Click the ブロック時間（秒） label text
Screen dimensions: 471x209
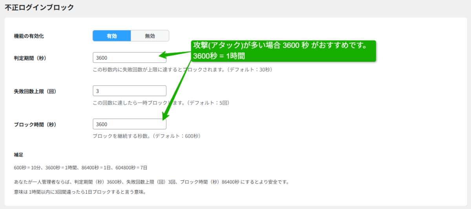pyautogui.click(x=35, y=125)
